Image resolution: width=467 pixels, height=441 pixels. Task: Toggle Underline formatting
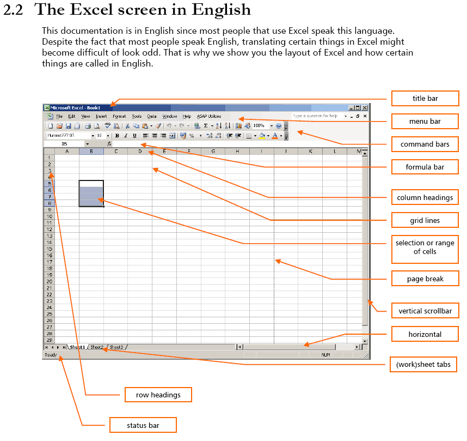(x=134, y=136)
